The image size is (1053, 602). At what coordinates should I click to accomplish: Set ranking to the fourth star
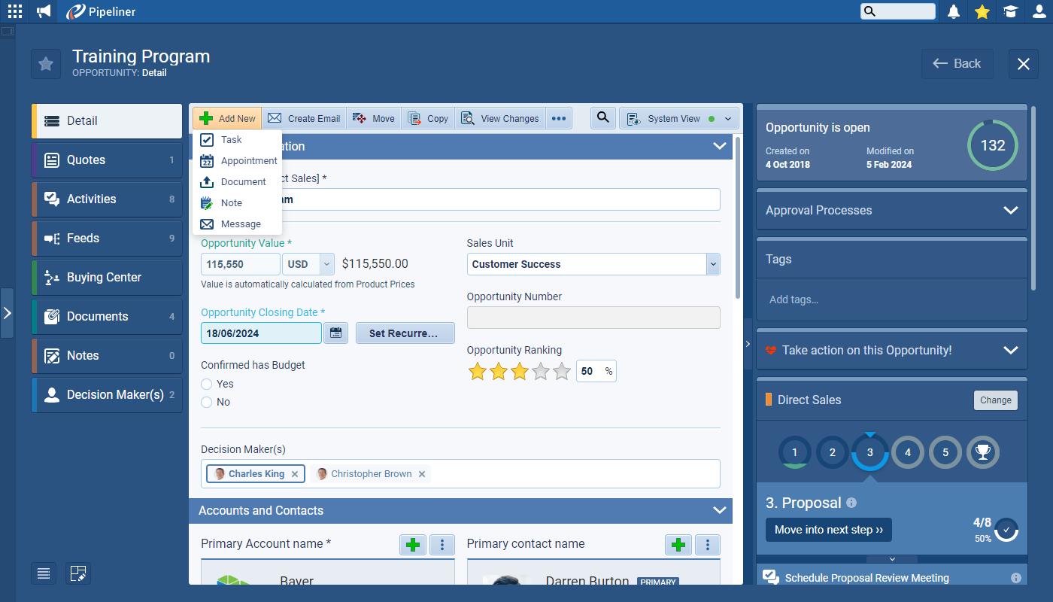coord(541,371)
